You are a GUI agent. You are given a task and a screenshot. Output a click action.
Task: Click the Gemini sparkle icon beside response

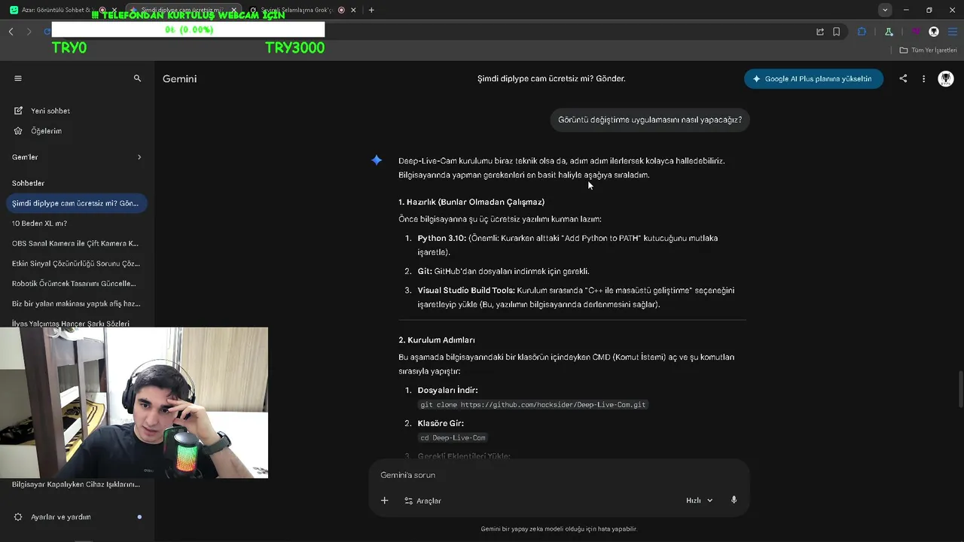point(377,160)
